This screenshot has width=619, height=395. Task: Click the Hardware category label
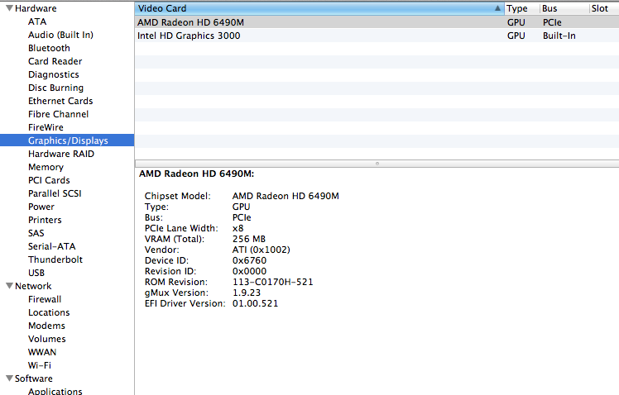[36, 8]
